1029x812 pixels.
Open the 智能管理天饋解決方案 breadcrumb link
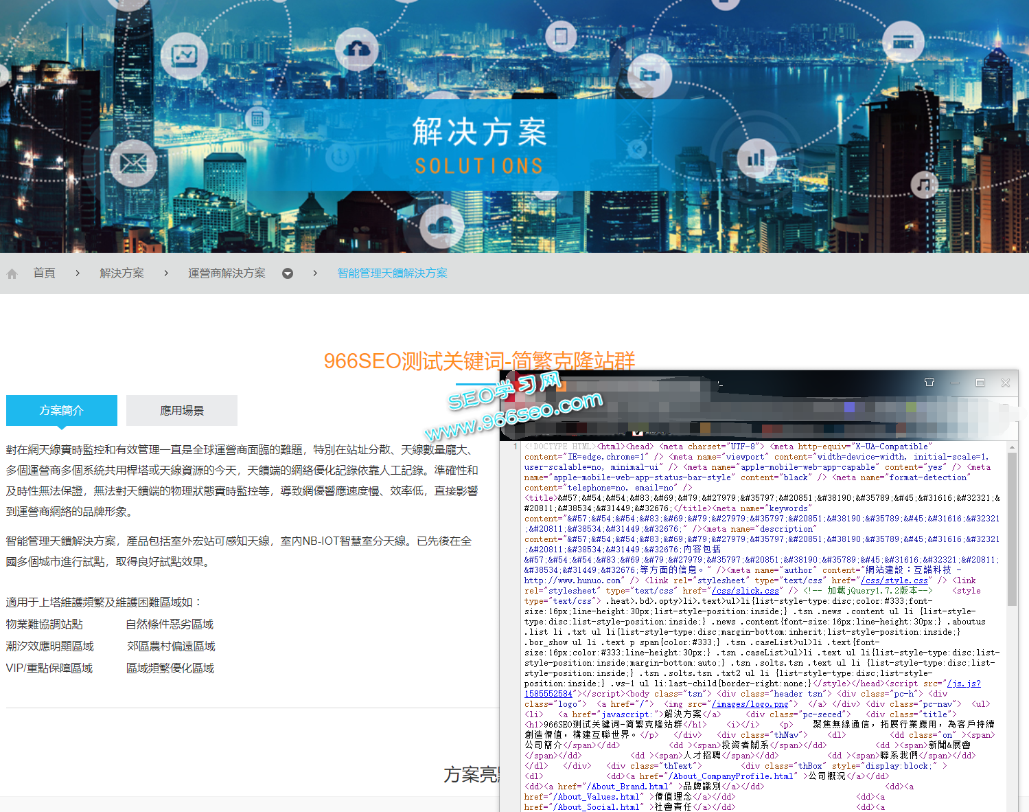(392, 273)
